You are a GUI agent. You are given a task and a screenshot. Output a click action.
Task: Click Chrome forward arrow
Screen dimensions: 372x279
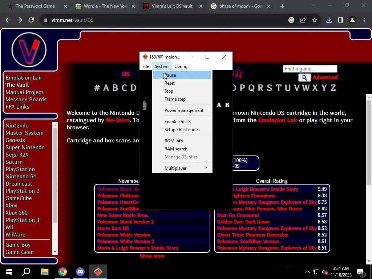coord(20,20)
